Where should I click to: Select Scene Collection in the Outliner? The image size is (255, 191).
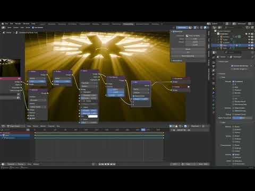(x=224, y=31)
